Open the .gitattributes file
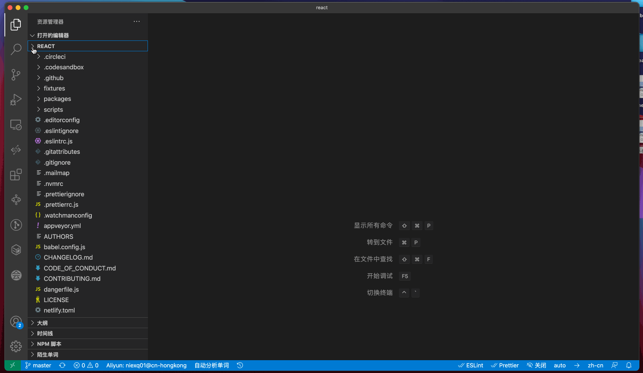643x373 pixels. (88, 152)
